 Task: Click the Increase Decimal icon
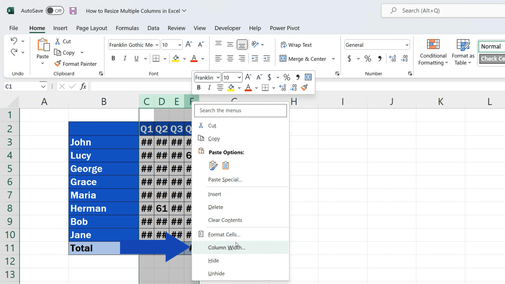coord(392,58)
